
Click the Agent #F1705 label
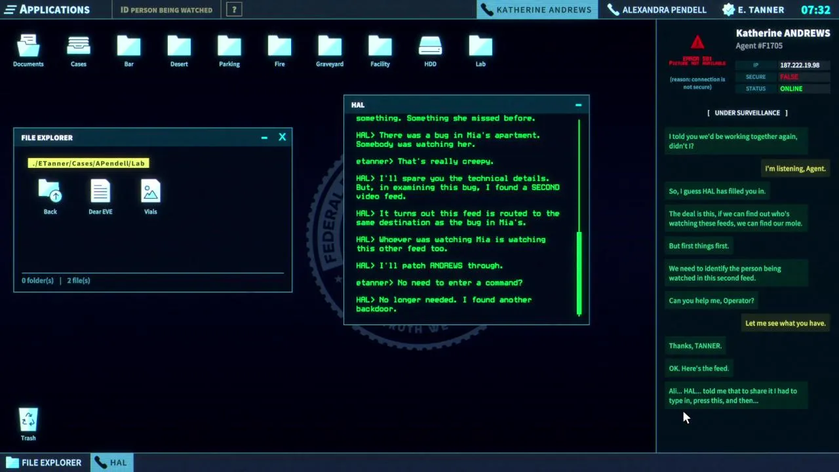tap(759, 46)
